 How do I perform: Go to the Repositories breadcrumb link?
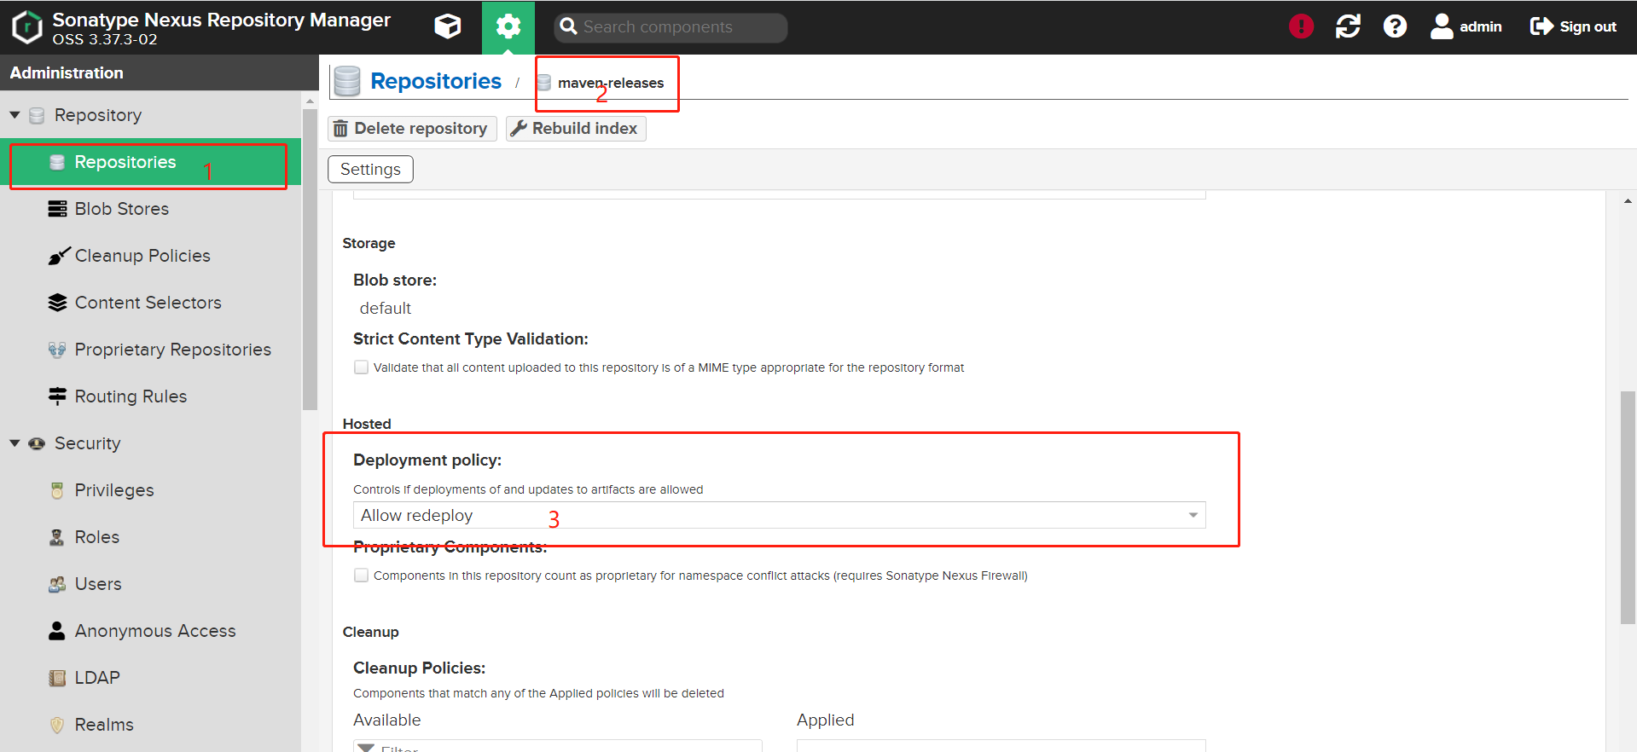[436, 81]
